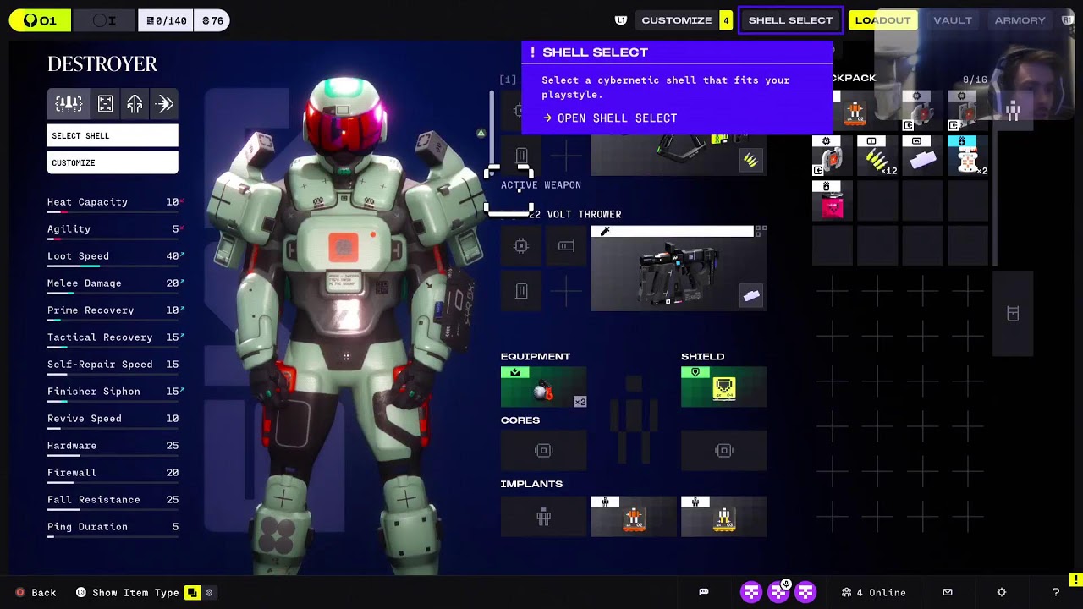
Task: Select the shell stats overview icon tab
Action: click(x=69, y=103)
